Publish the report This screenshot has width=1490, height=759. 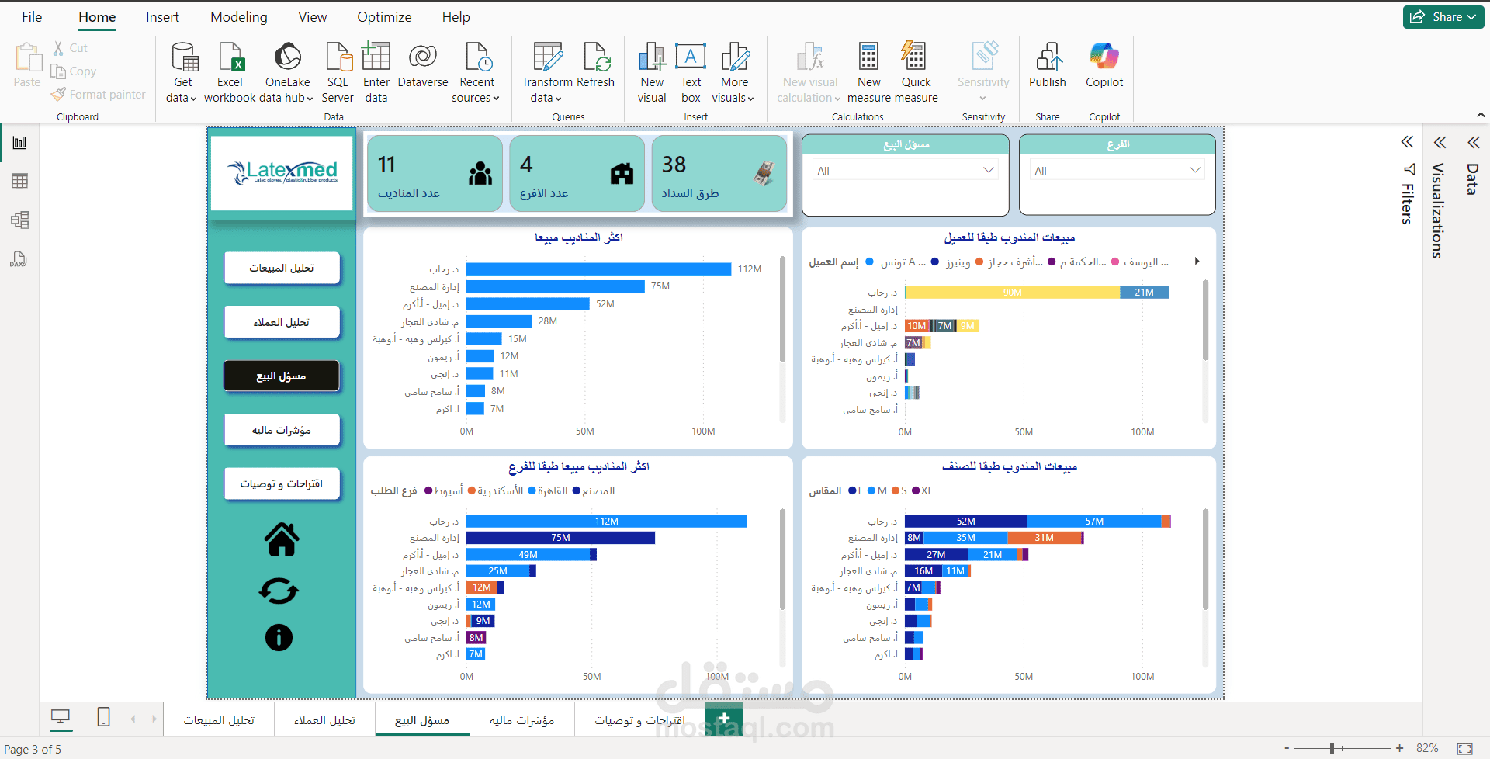pos(1048,65)
